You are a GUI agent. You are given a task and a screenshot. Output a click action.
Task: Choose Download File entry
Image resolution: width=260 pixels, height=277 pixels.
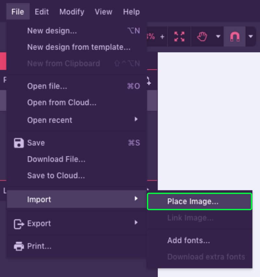[x=56, y=159]
